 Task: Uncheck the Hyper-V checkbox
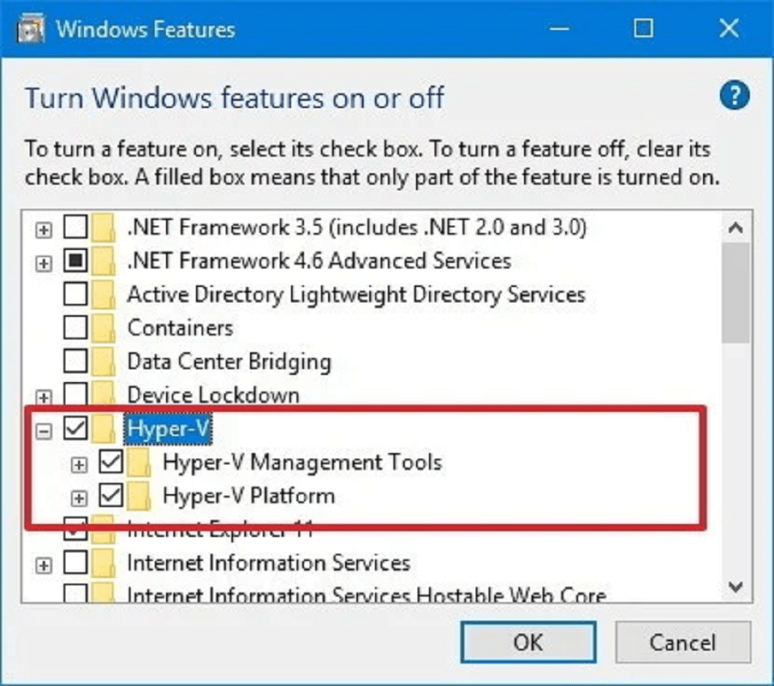click(x=76, y=428)
